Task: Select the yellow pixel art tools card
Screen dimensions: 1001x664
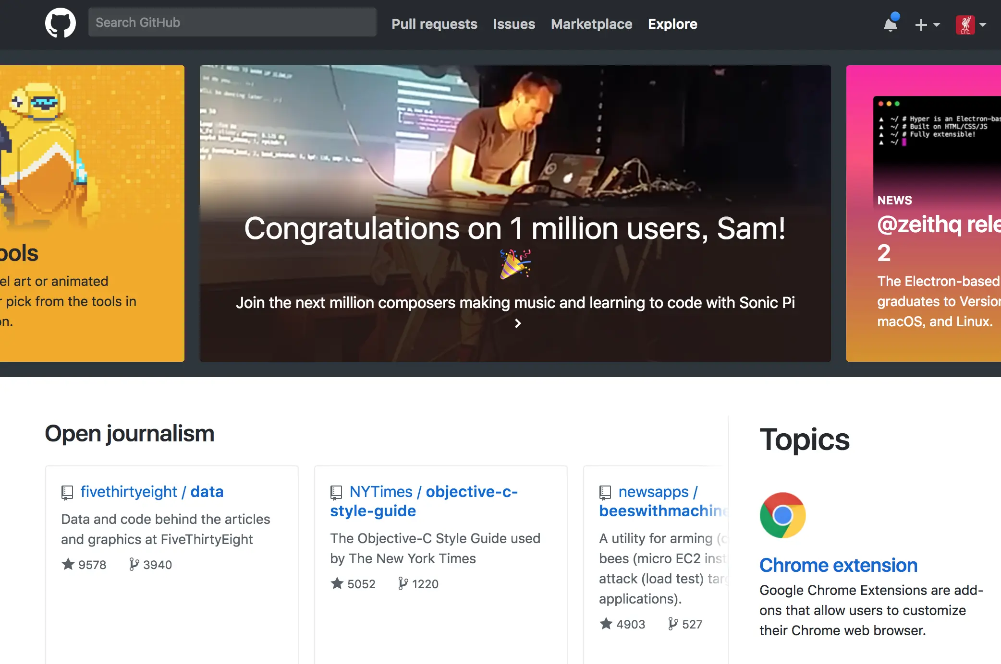Action: [91, 213]
